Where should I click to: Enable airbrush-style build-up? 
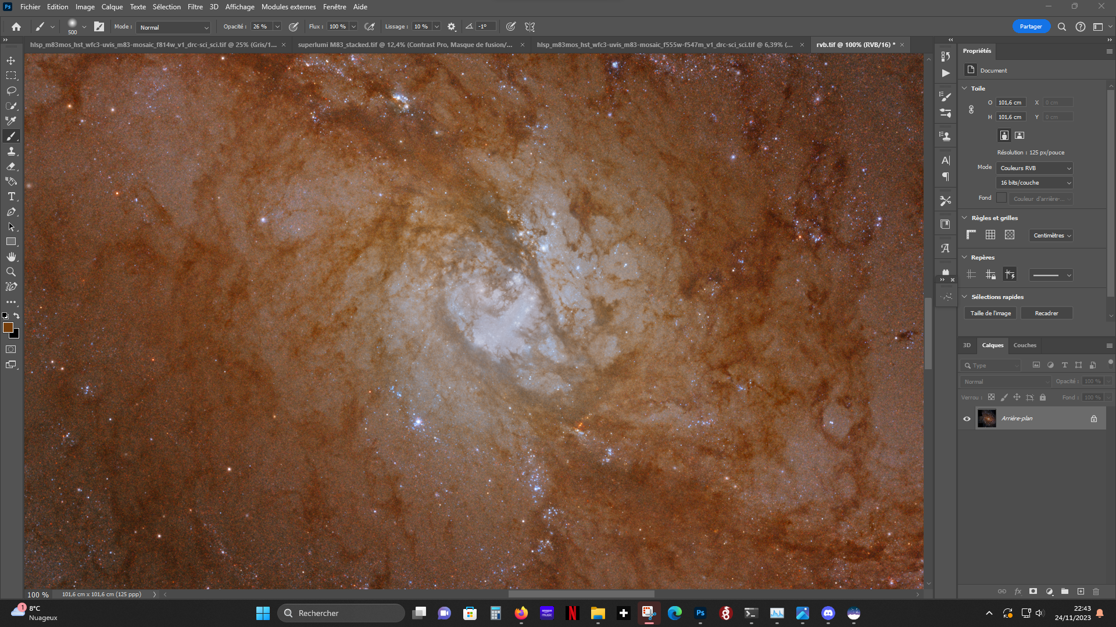point(370,27)
